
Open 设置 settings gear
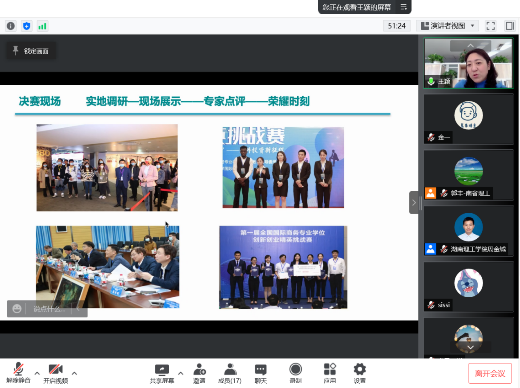[x=360, y=373]
